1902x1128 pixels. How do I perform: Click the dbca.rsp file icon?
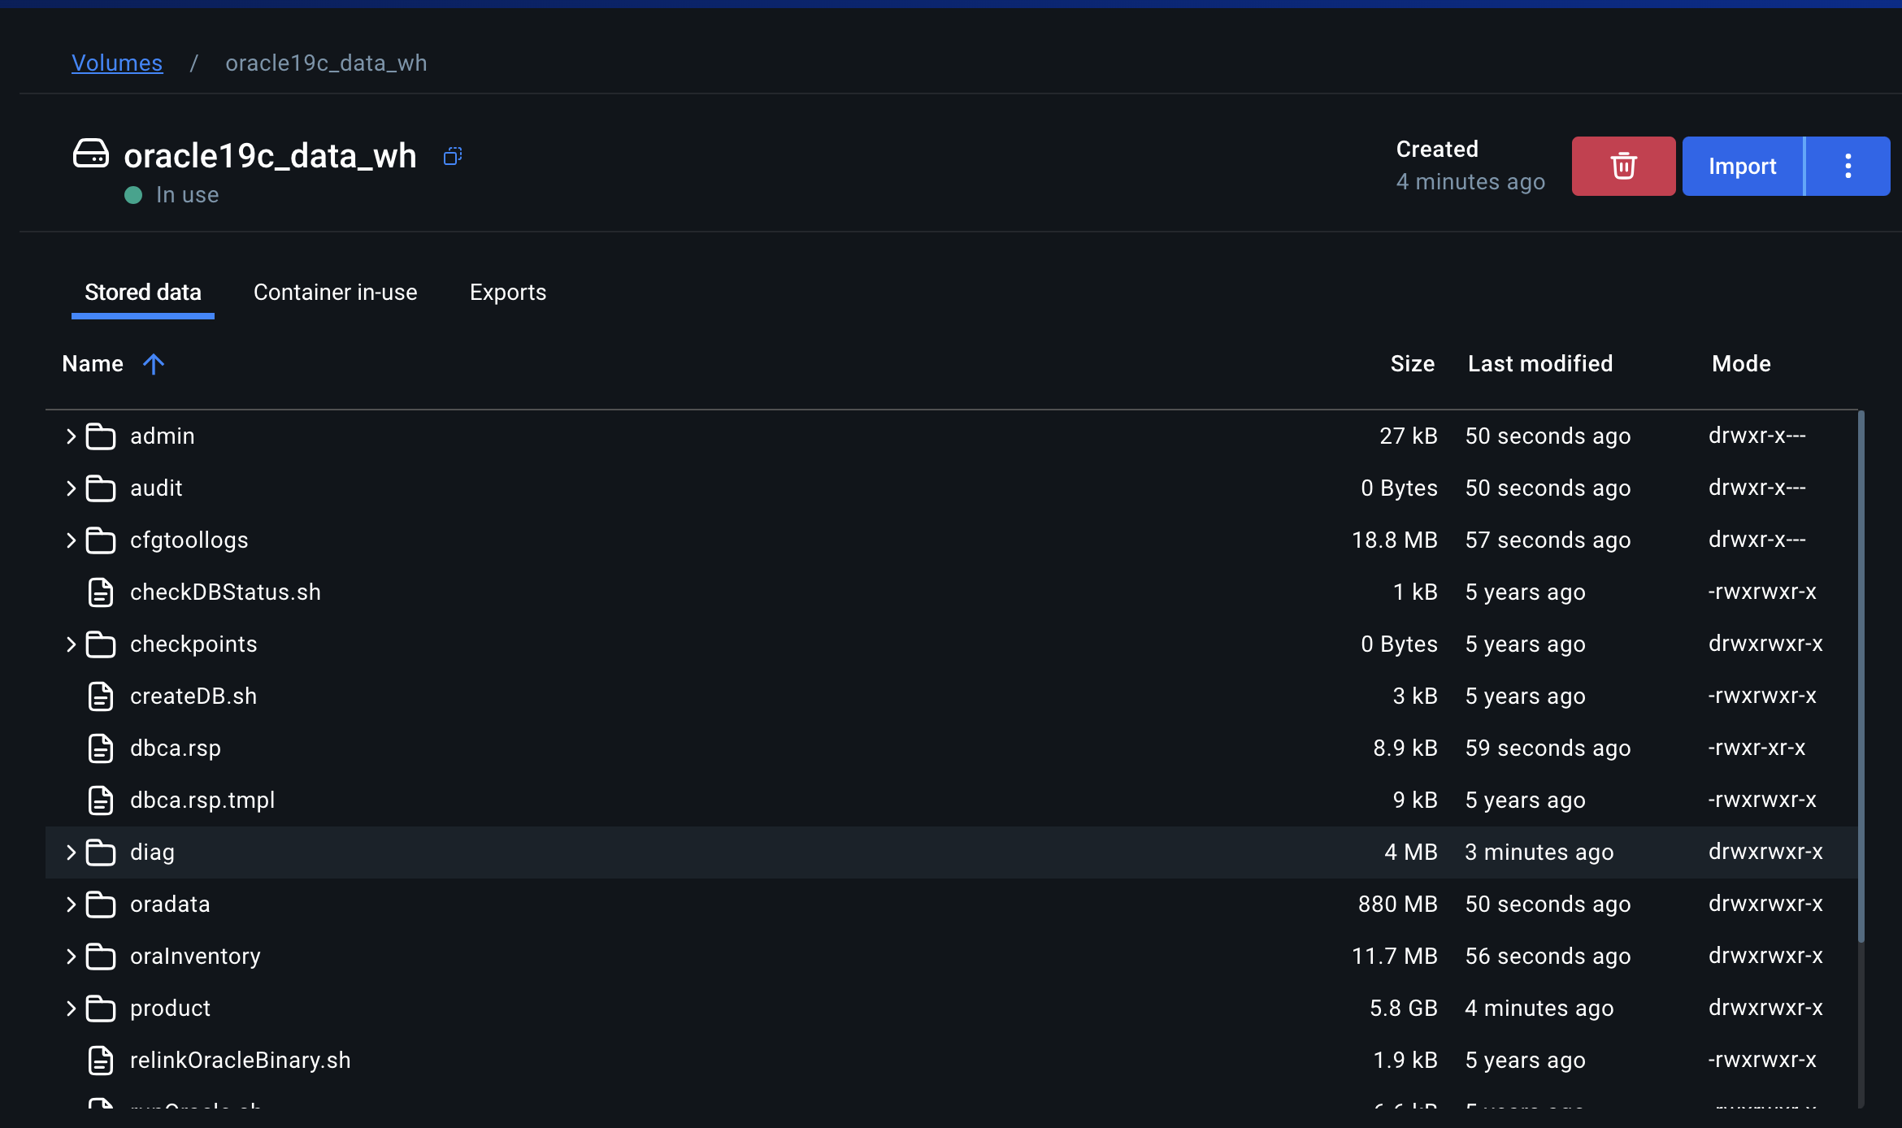click(x=101, y=748)
